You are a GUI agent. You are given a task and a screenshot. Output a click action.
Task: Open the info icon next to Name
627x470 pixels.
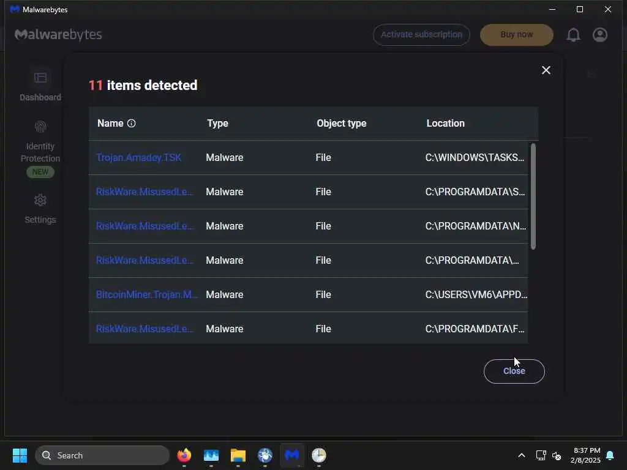[131, 123]
